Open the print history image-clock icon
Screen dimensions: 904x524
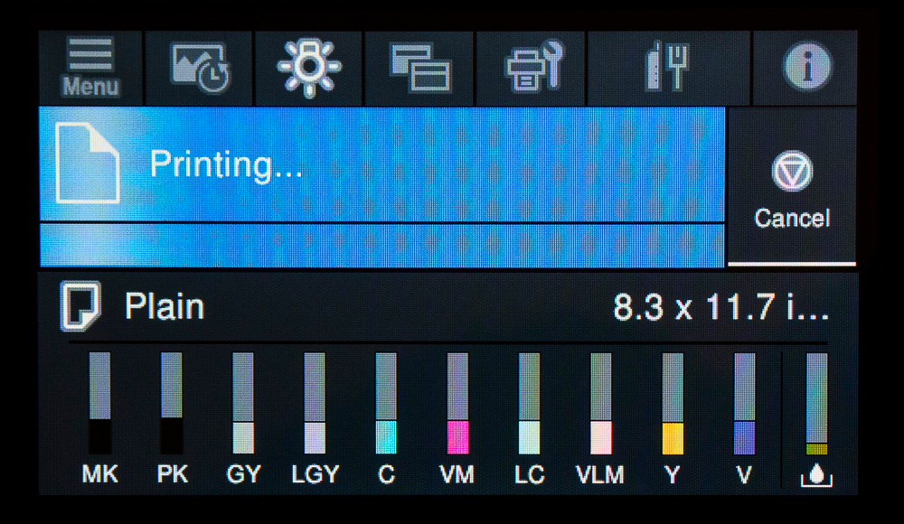199,68
